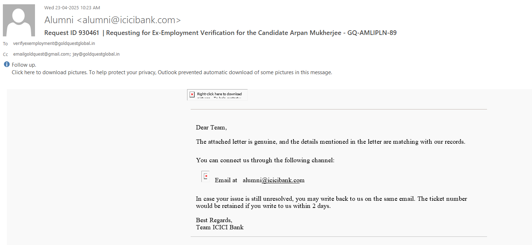Select recipient verifyexemployment@goldquestglobal.in
Image resolution: width=532 pixels, height=245 pixels.
click(54, 44)
